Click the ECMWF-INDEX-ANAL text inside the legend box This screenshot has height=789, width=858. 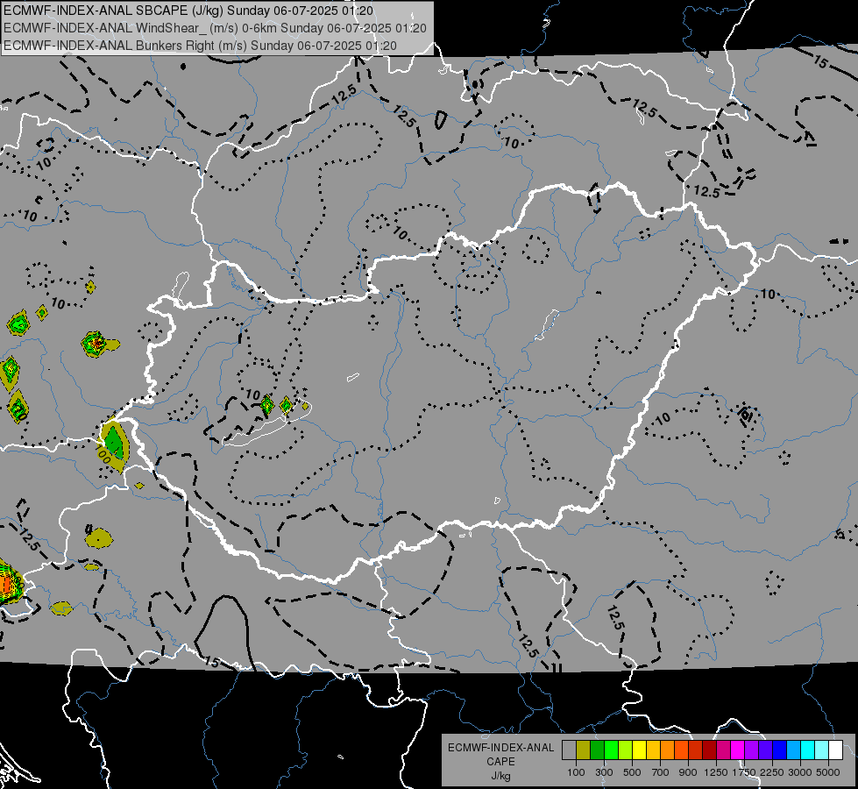coord(500,748)
